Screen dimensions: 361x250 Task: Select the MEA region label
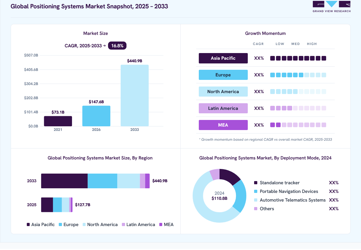coord(223,125)
